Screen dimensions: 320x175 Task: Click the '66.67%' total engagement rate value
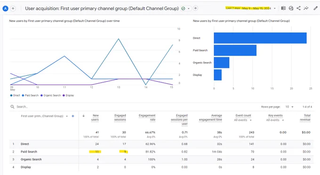(x=150, y=132)
